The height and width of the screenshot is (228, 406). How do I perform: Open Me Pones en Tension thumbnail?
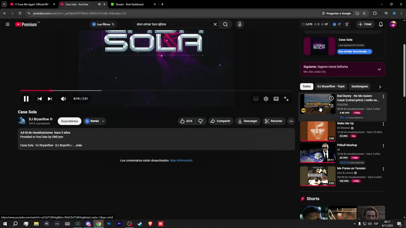pyautogui.click(x=318, y=176)
